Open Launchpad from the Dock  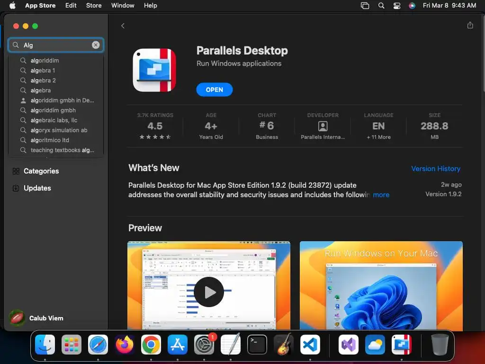coord(72,345)
